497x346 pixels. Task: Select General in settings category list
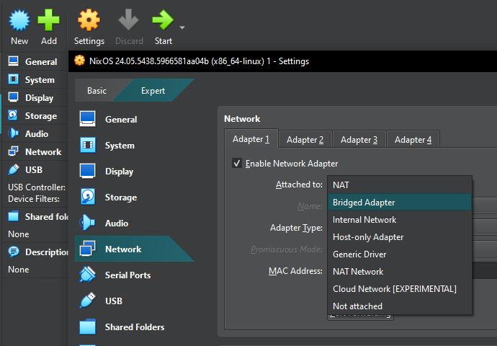click(x=135, y=119)
